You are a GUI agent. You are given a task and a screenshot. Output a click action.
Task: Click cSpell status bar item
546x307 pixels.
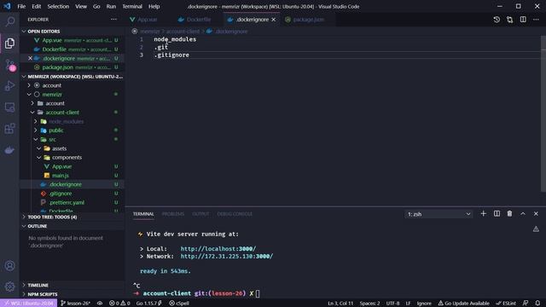[x=179, y=304]
